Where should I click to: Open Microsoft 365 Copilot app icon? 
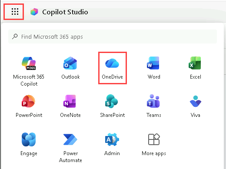[29, 63]
